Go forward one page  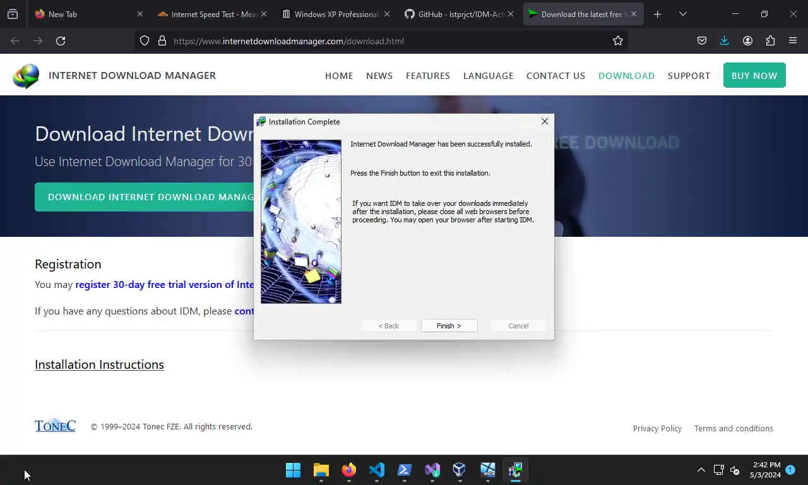pos(38,41)
